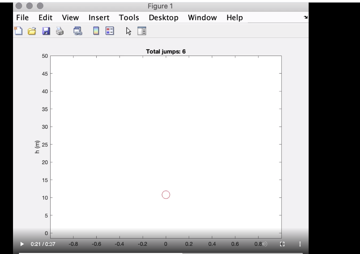Insert a colorbar into the plot

(x=96, y=31)
